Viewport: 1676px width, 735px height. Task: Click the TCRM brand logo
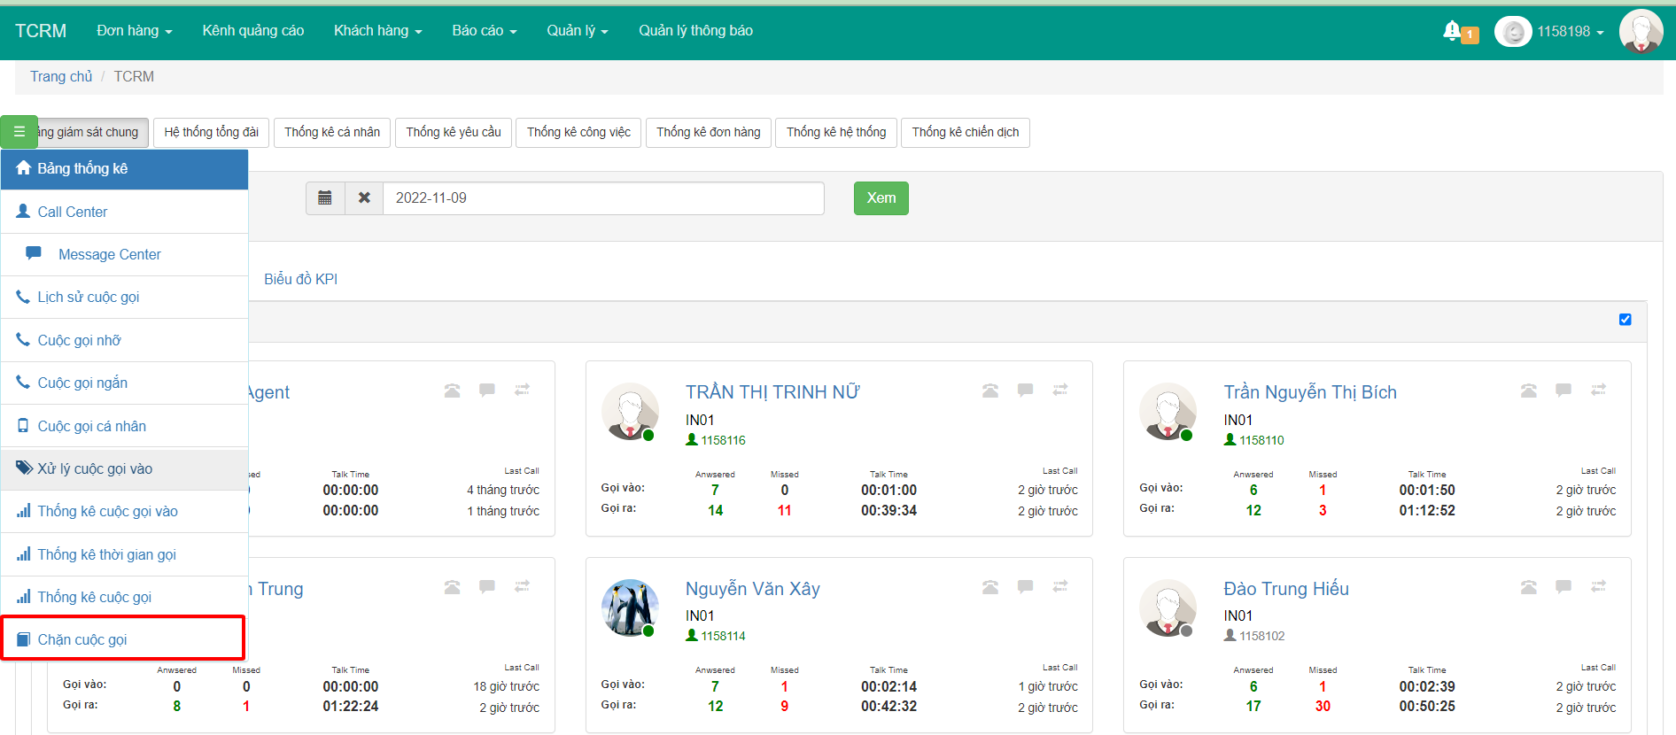(41, 31)
